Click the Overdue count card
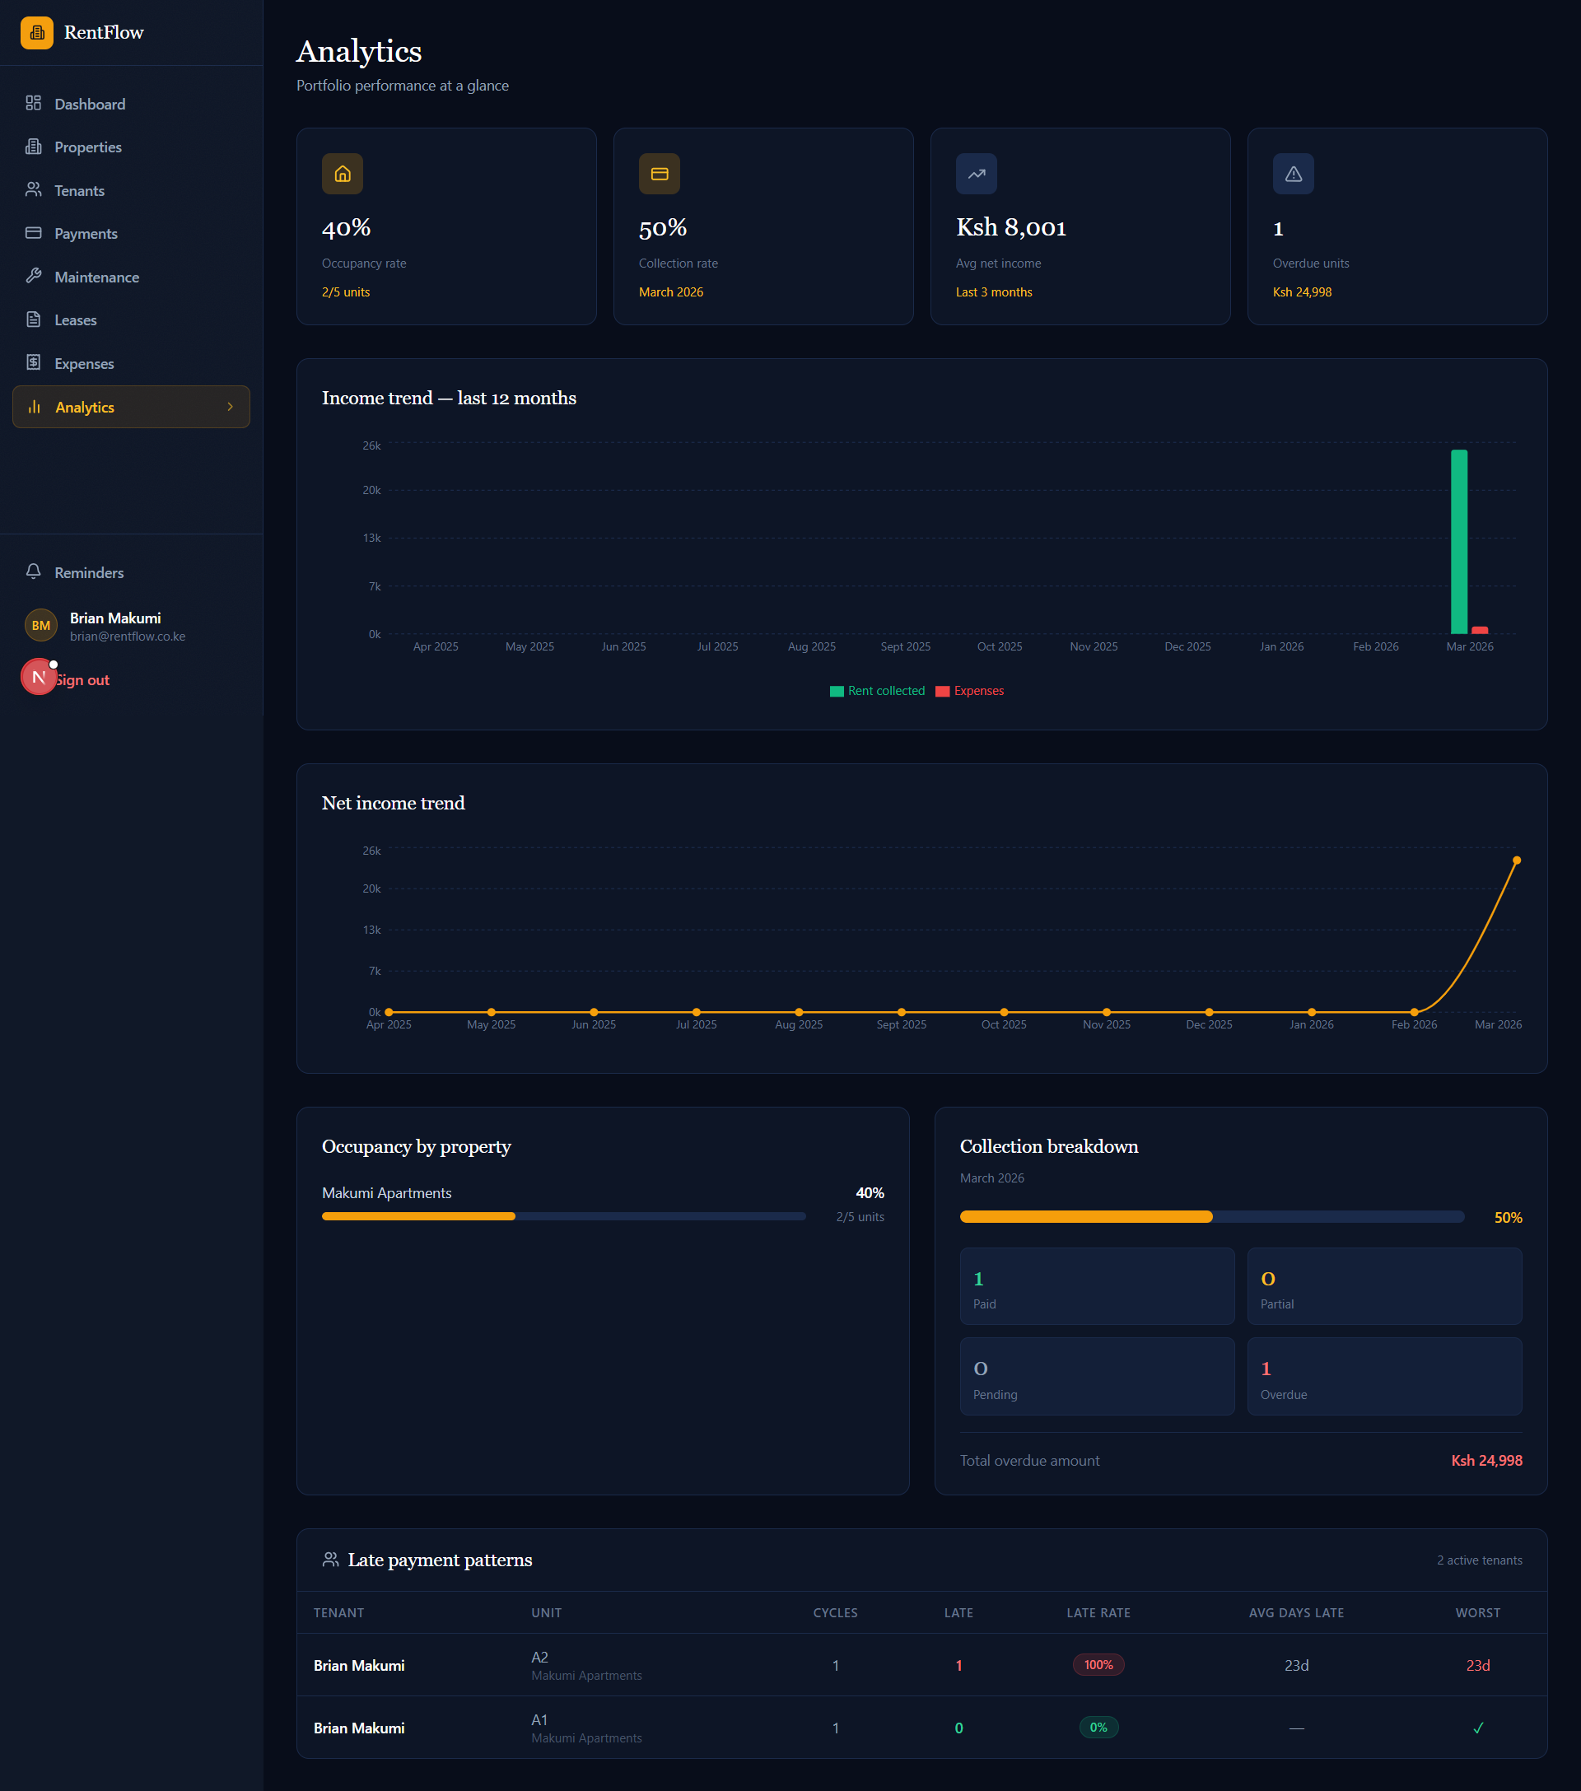 (1385, 1377)
